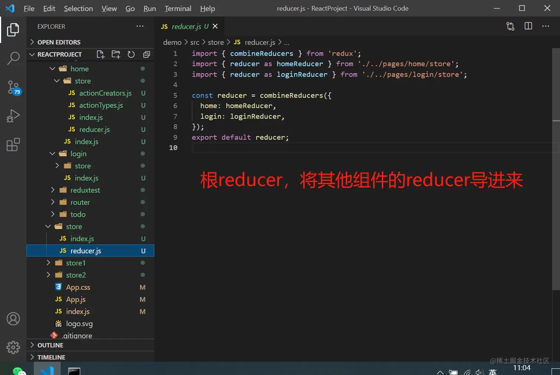The image size is (560, 375).
Task: Open the File menu
Action: (29, 9)
